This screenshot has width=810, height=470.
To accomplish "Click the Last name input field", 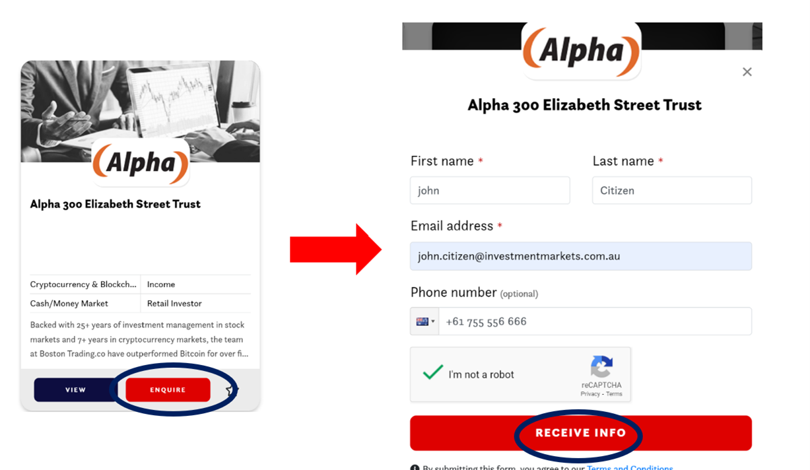I will point(671,191).
